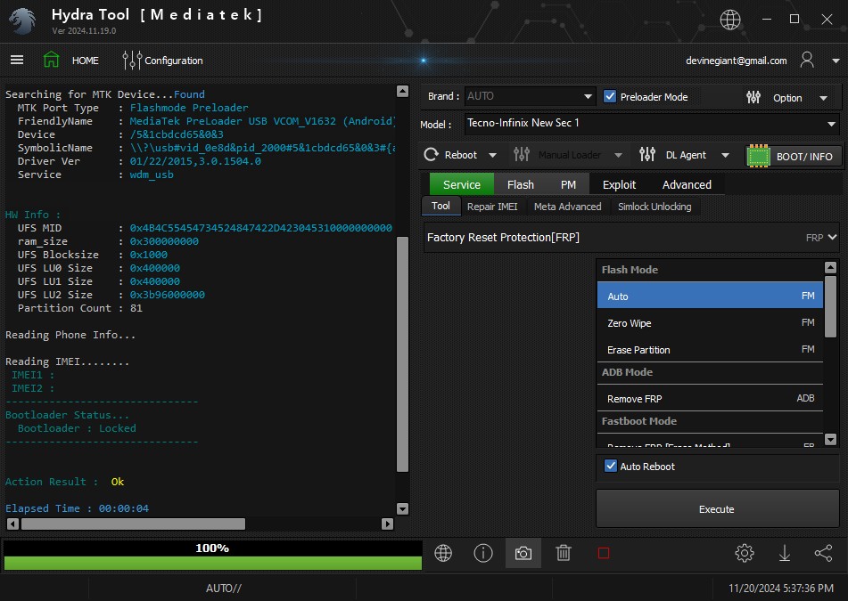Viewport: 848px width, 601px height.
Task: Click the green HOME house icon
Action: [52, 60]
